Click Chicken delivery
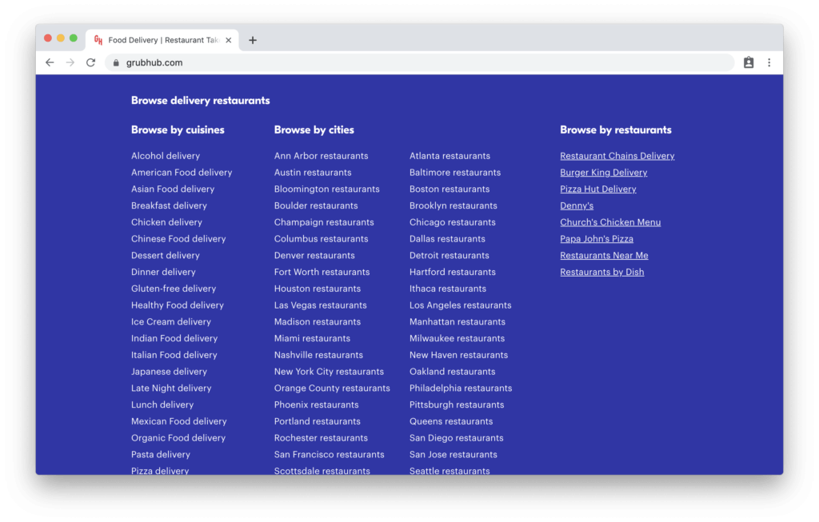Image resolution: width=819 pixels, height=522 pixels. pyautogui.click(x=166, y=222)
